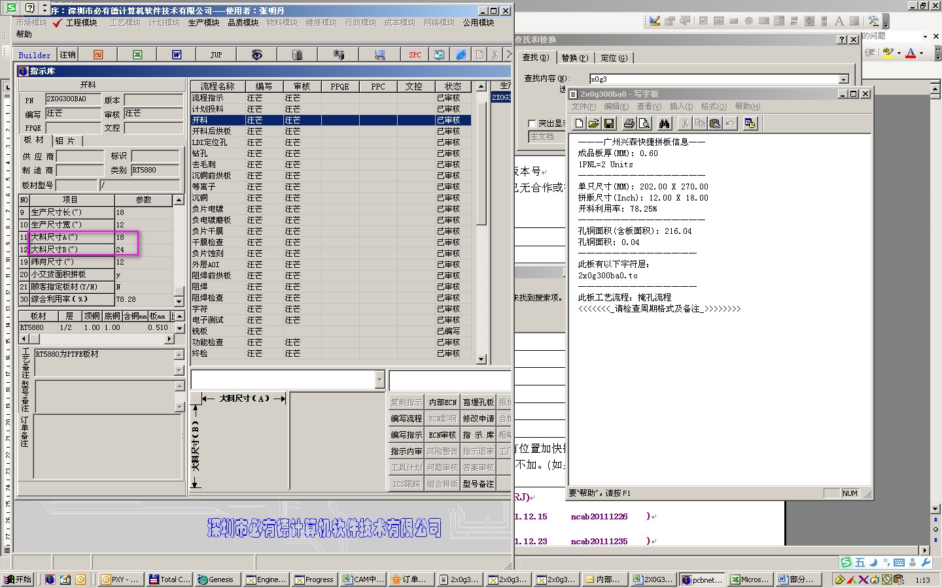Expand the dropdown beside the S icon in the title bar
942x588 pixels.
[44, 8]
